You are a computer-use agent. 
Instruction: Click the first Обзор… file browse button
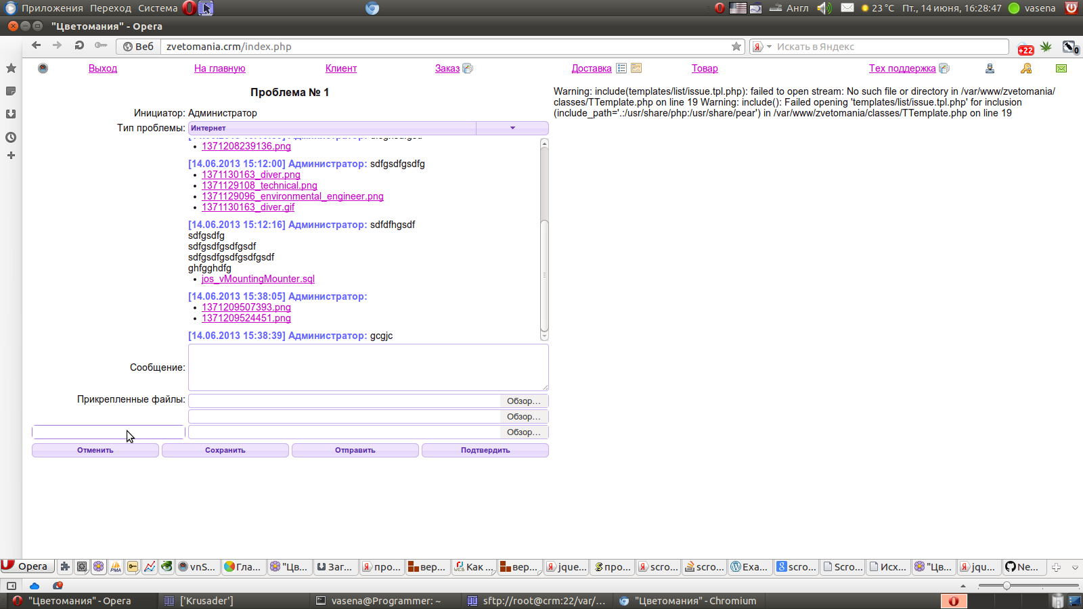click(524, 401)
